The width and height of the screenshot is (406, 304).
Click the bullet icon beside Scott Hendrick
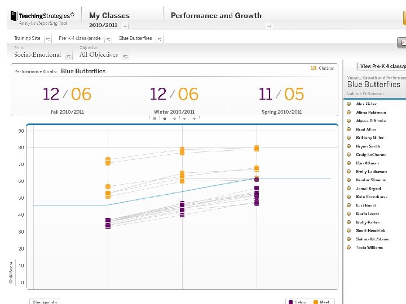[x=349, y=231]
